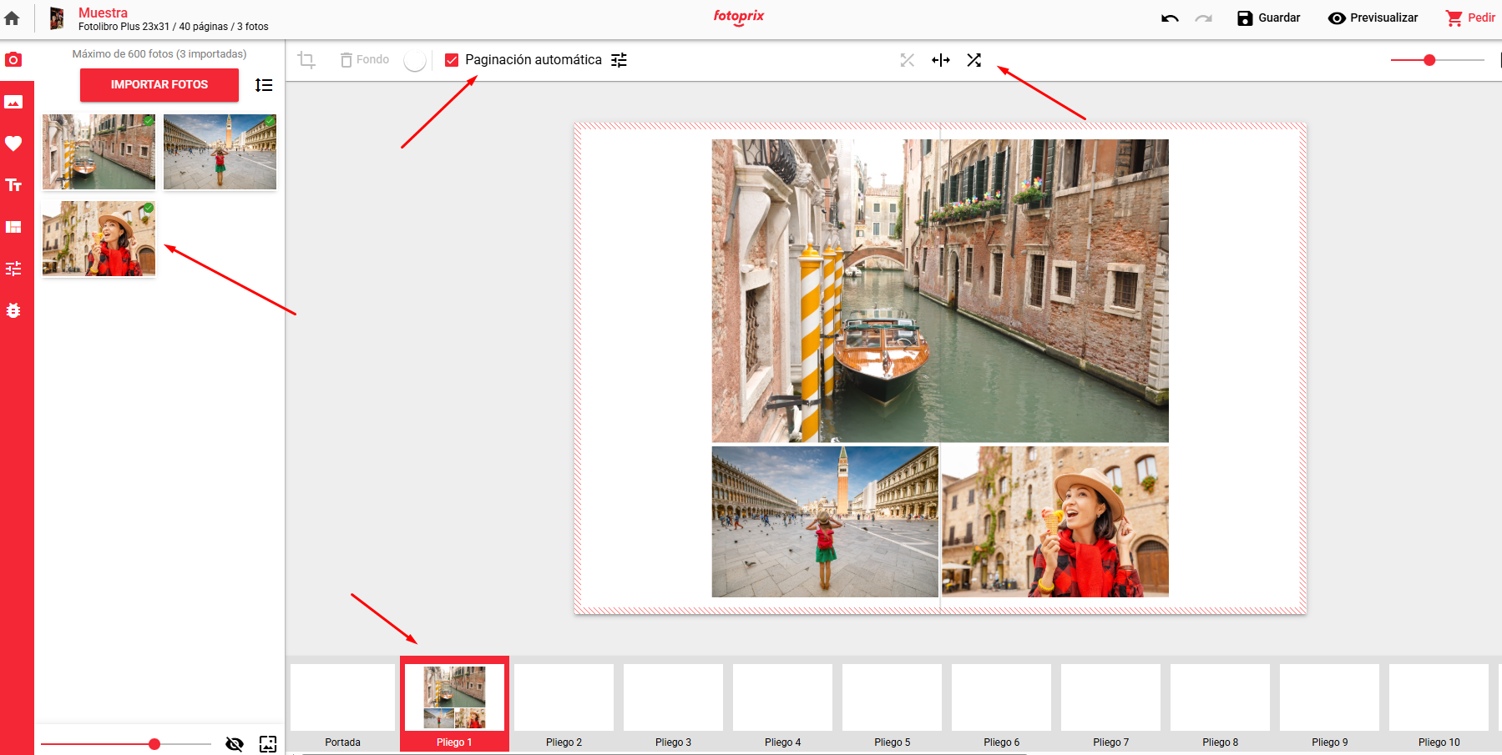Click the photobook cover icon beside Muestra
1502x755 pixels.
pos(57,18)
